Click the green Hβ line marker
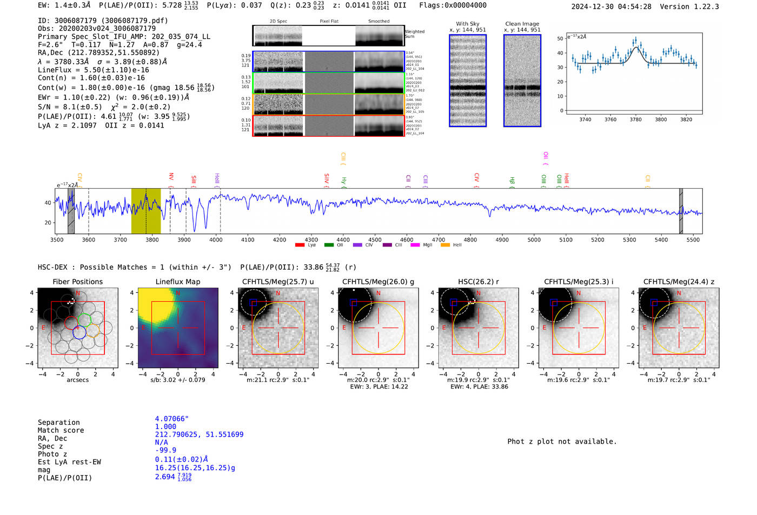 [512, 182]
